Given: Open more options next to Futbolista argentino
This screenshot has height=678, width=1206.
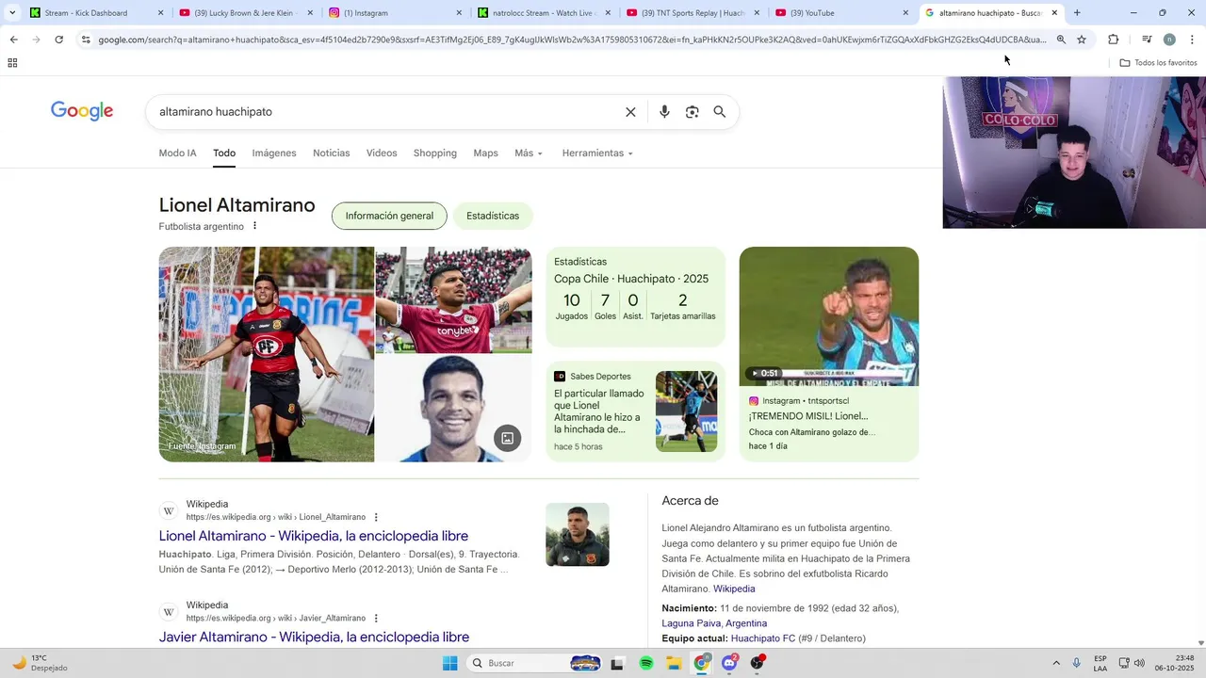Looking at the screenshot, I should 254,226.
